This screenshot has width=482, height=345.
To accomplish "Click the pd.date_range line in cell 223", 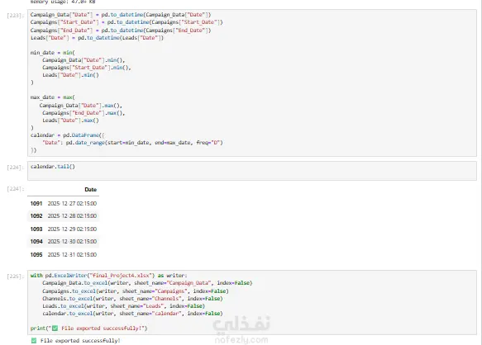I will pyautogui.click(x=132, y=143).
